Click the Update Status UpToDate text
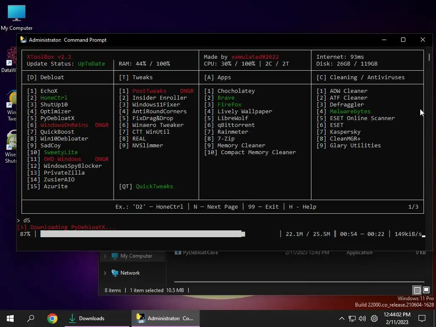Image resolution: width=436 pixels, height=327 pixels. 91,64
